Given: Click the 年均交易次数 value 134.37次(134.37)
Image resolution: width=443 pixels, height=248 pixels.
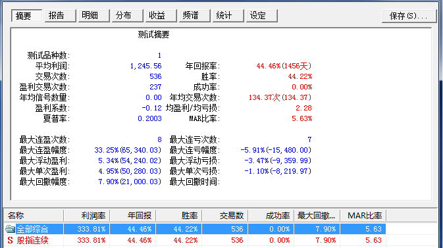Looking at the screenshot, I should [280, 98].
